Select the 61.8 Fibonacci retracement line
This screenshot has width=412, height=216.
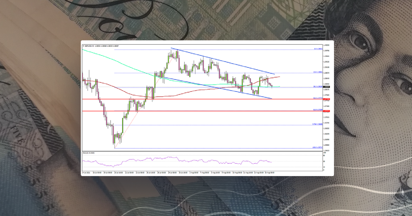click(x=206, y=111)
